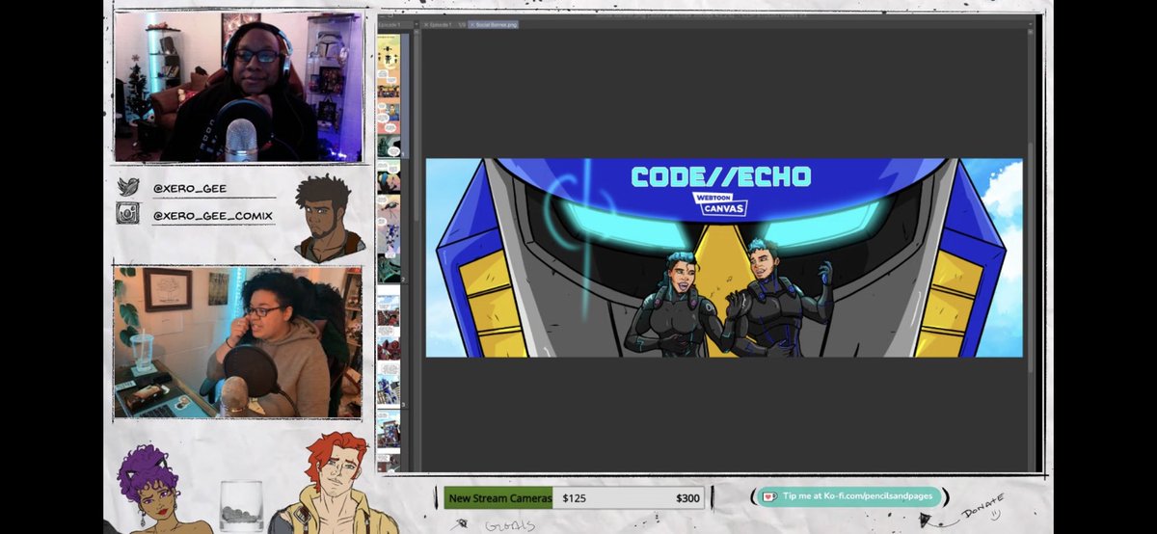Click the WEBTOON CANVAS logo on banner
Screen dimensions: 1157x534
click(x=720, y=202)
